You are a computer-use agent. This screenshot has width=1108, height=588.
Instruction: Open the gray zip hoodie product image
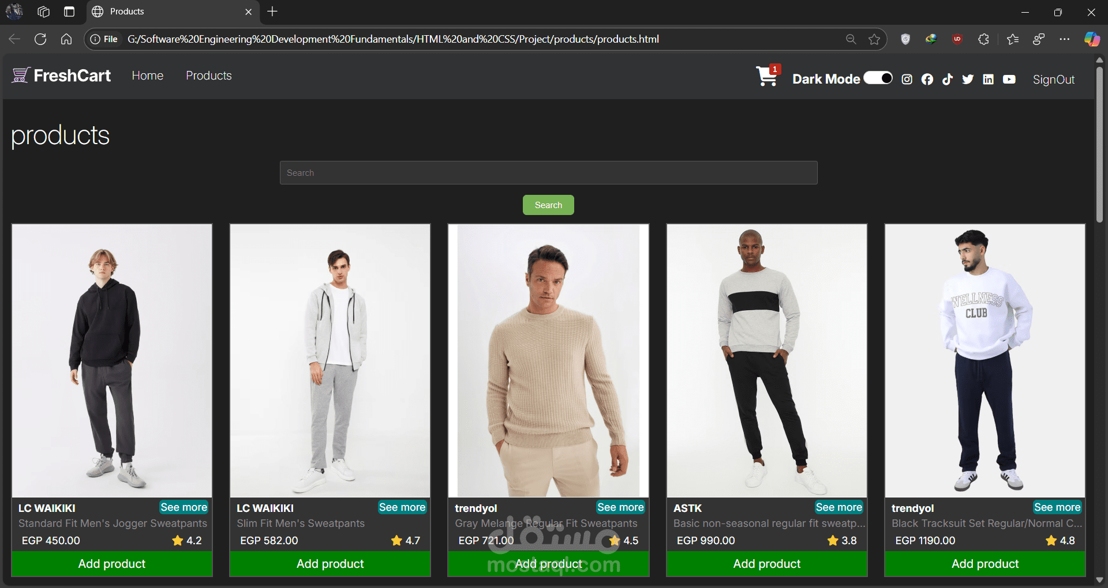330,361
